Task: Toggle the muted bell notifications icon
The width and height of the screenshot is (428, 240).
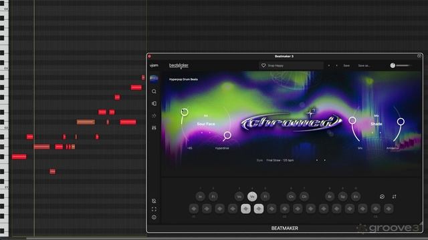Action: click(x=154, y=201)
